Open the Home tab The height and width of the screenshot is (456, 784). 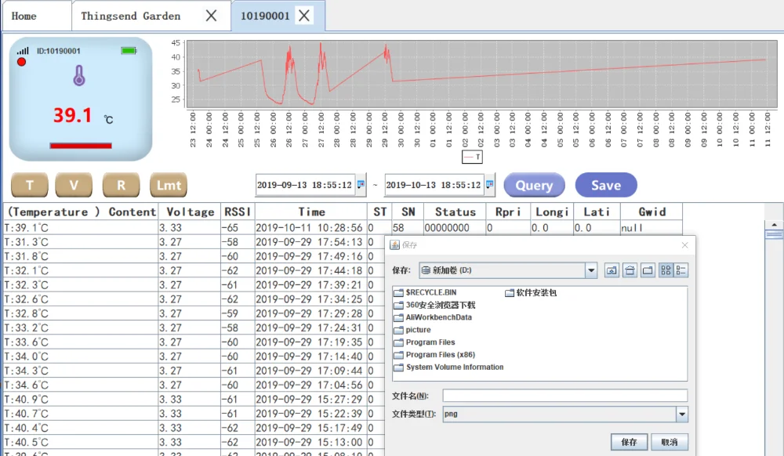point(24,16)
